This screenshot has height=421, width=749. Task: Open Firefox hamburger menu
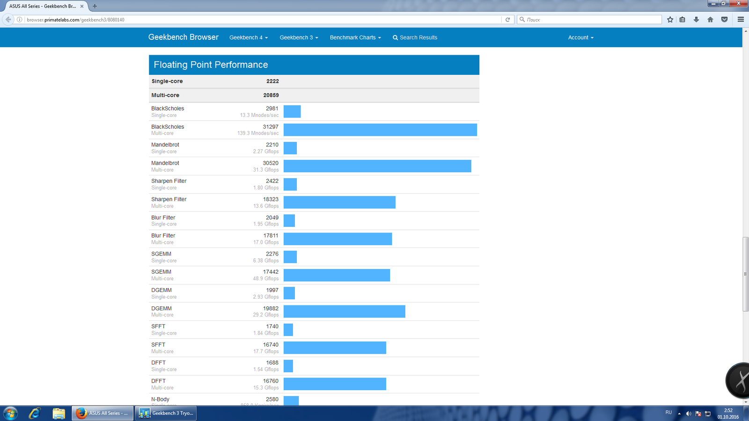741,20
